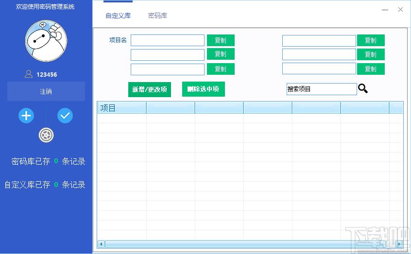This screenshot has height=254, width=411.
Task: Click the Baymax avatar picture
Action: pos(46,41)
